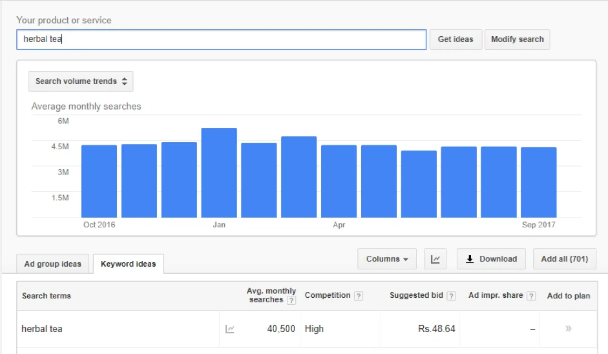
Task: Click the Suggested bid column header
Action: (x=416, y=295)
